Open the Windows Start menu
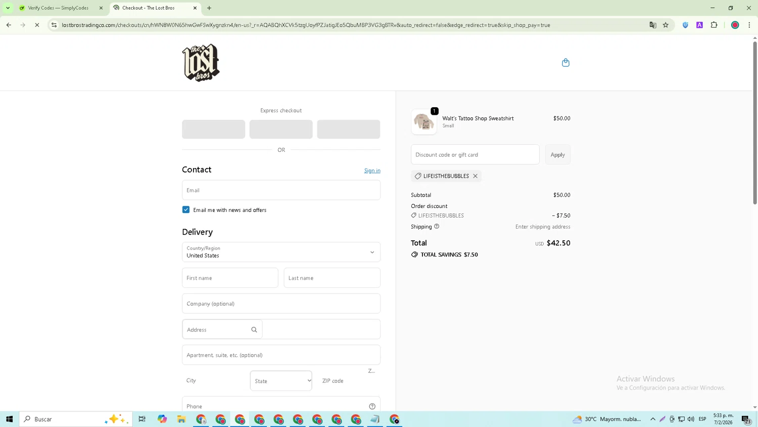 pyautogui.click(x=9, y=419)
